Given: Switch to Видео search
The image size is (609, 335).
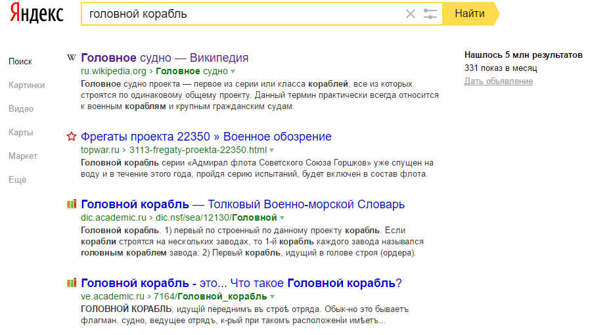Looking at the screenshot, I should (21, 108).
